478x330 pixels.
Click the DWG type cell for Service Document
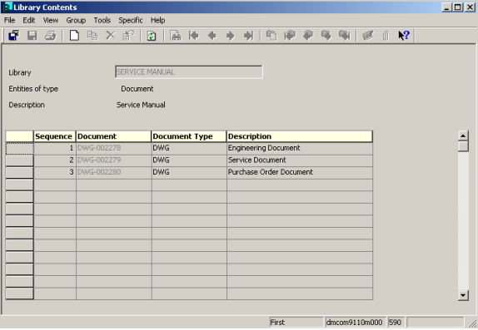pos(189,160)
